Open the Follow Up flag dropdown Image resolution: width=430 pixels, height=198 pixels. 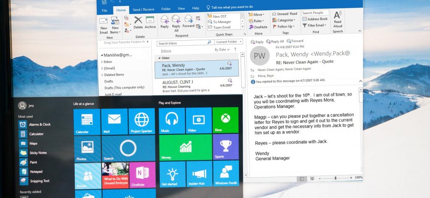tap(283, 26)
